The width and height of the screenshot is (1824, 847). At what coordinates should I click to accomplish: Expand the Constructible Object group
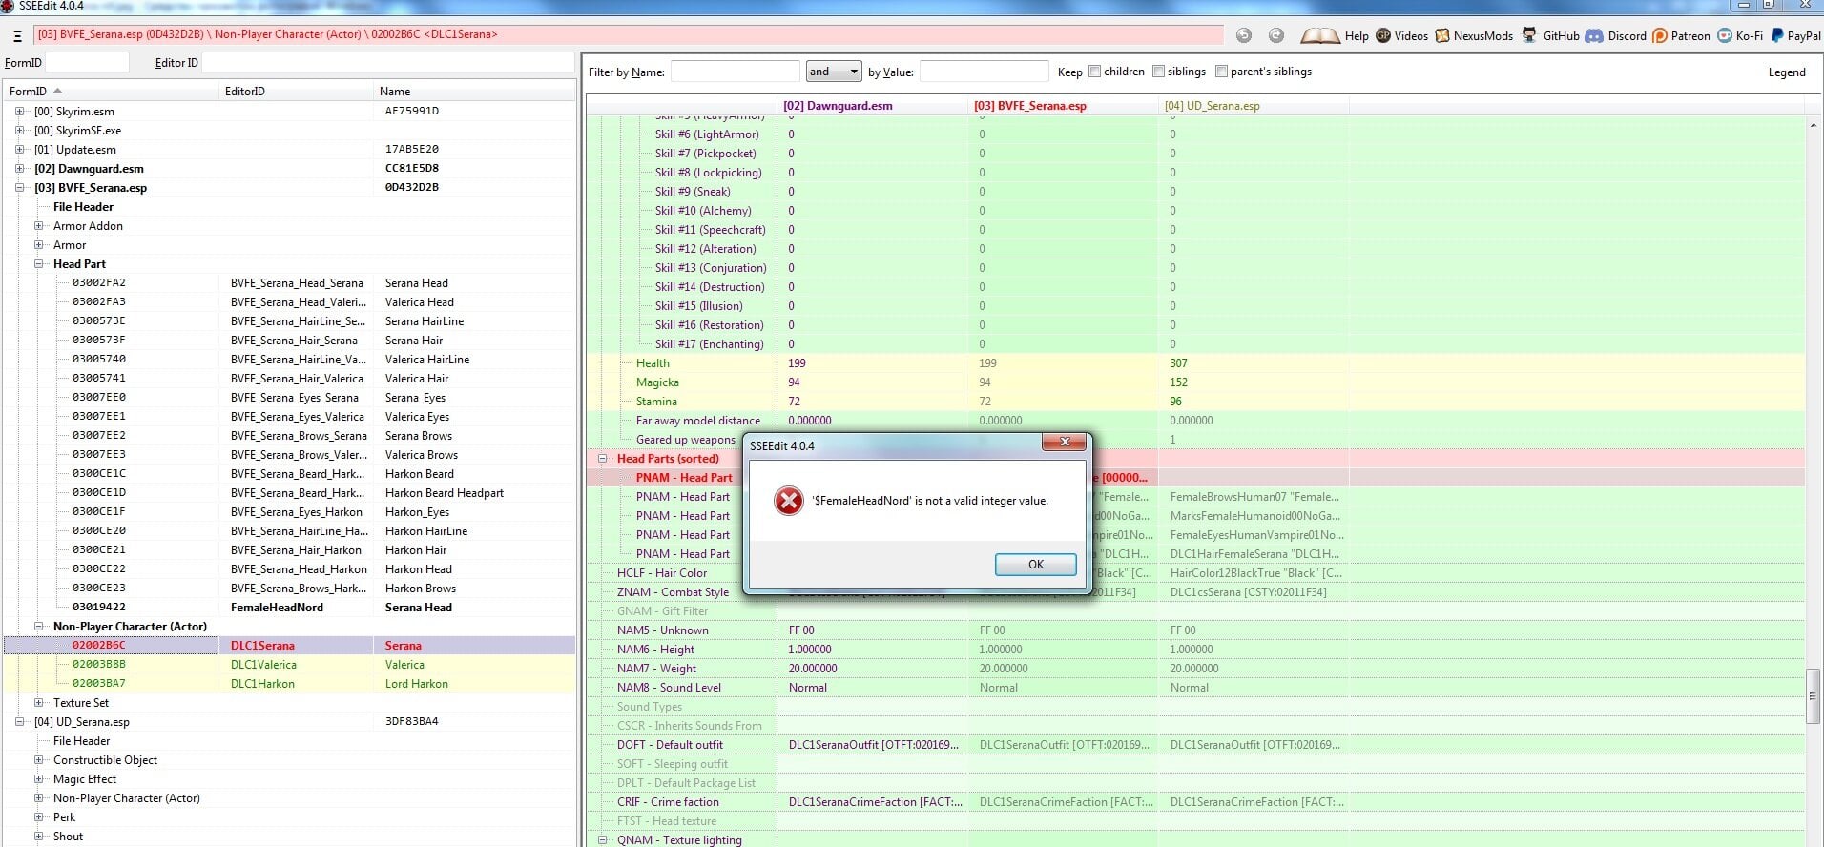[x=39, y=760]
